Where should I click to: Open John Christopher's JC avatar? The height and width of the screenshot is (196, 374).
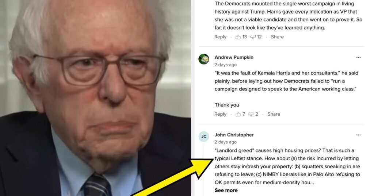coord(204,137)
